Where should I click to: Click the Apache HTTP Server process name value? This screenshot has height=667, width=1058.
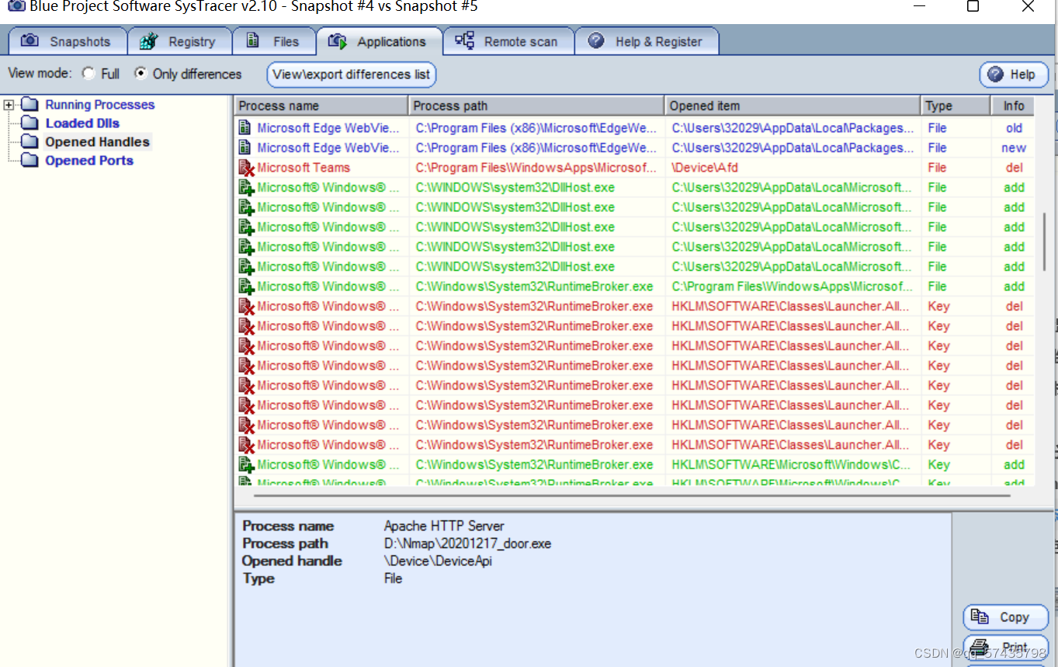click(444, 526)
